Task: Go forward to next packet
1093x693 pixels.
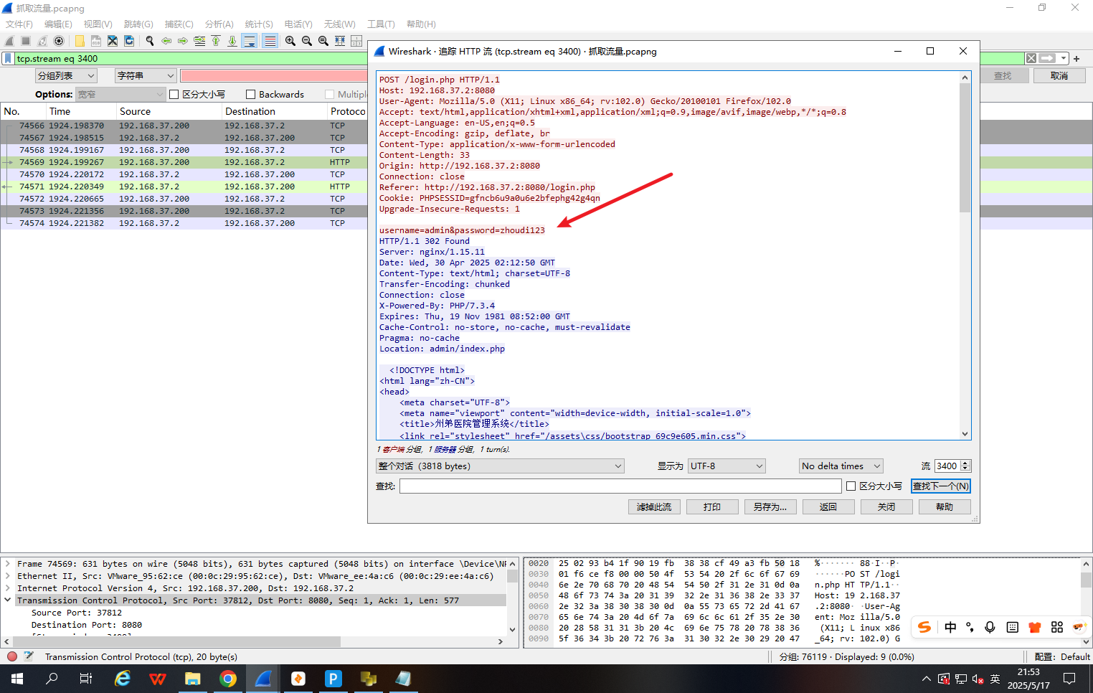Action: pos(183,41)
